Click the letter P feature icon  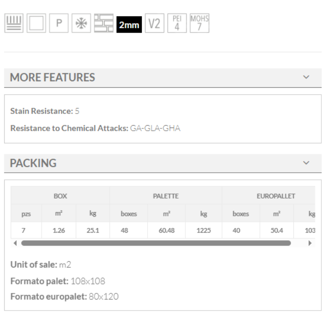58,23
